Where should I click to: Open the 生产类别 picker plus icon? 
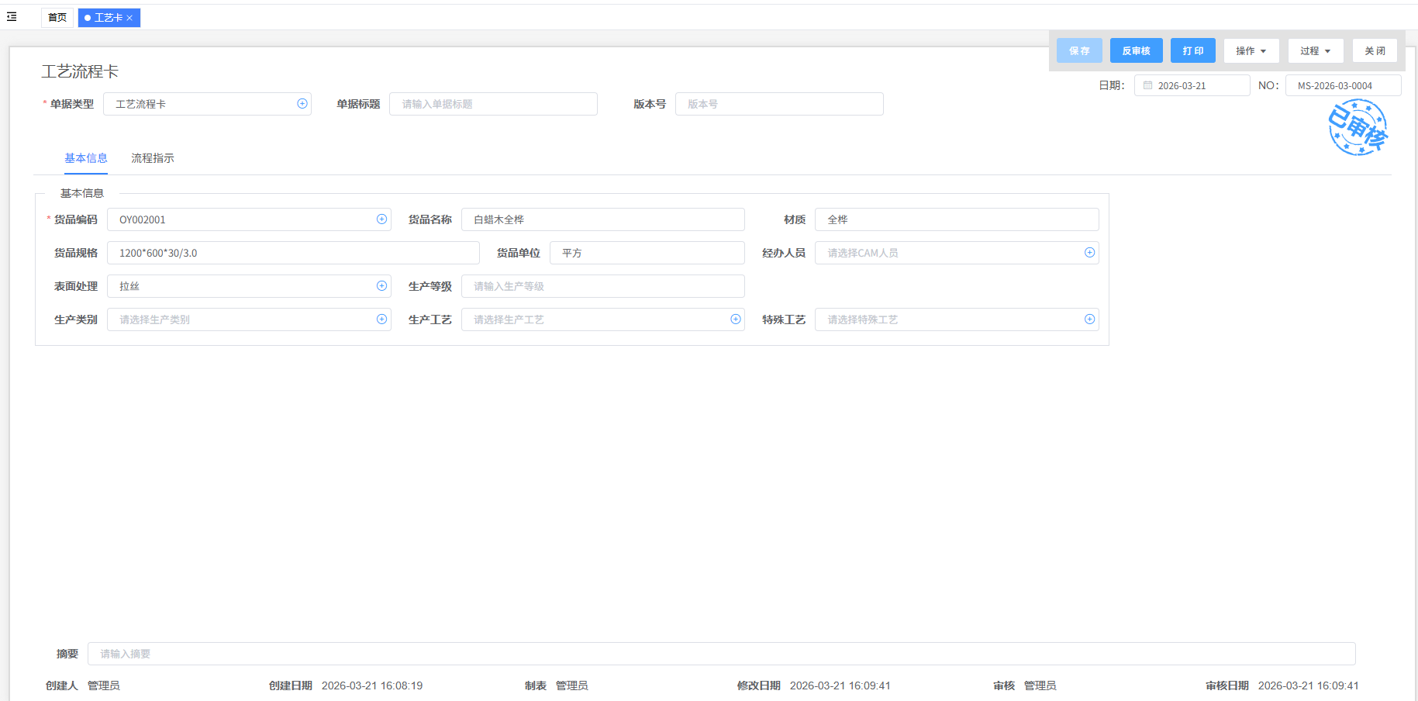[381, 319]
